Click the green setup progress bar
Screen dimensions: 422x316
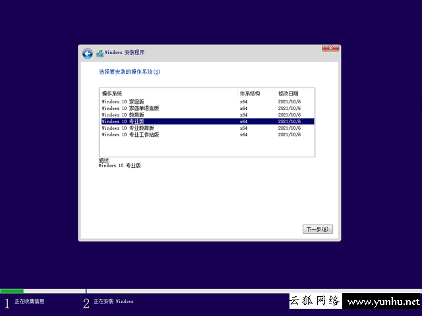(x=12, y=291)
